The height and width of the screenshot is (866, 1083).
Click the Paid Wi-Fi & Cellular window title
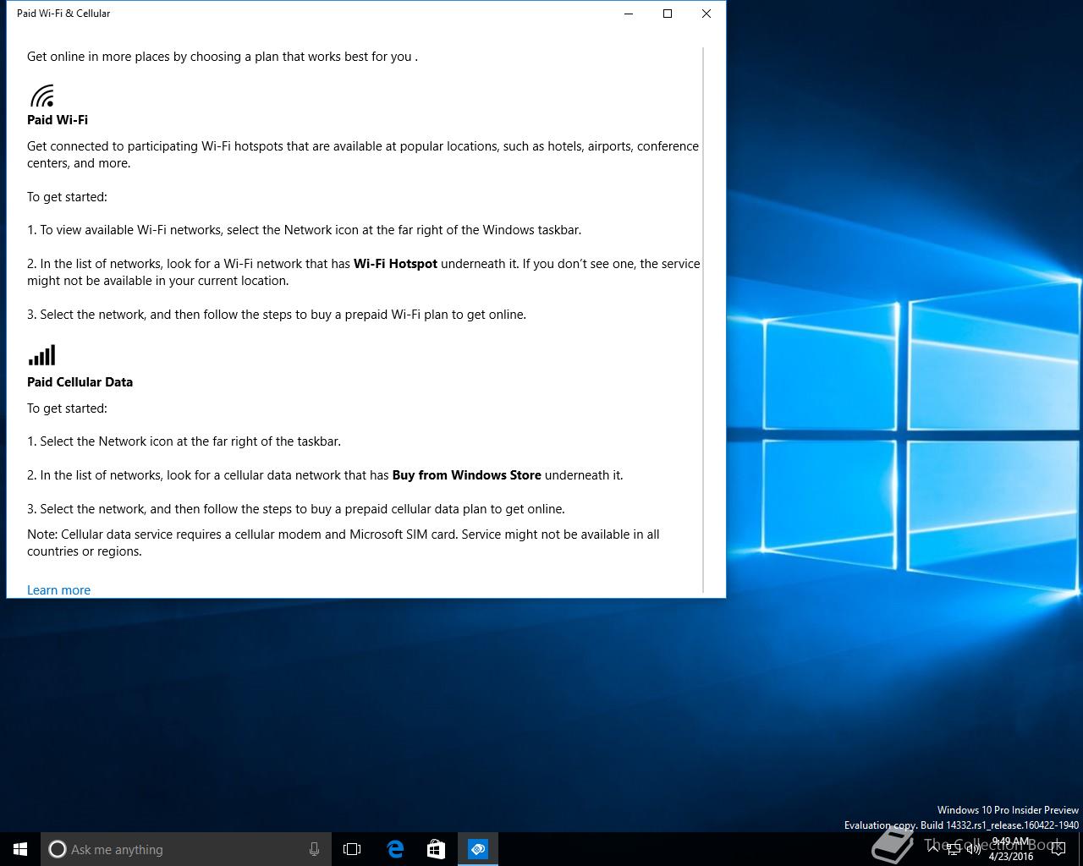(63, 14)
